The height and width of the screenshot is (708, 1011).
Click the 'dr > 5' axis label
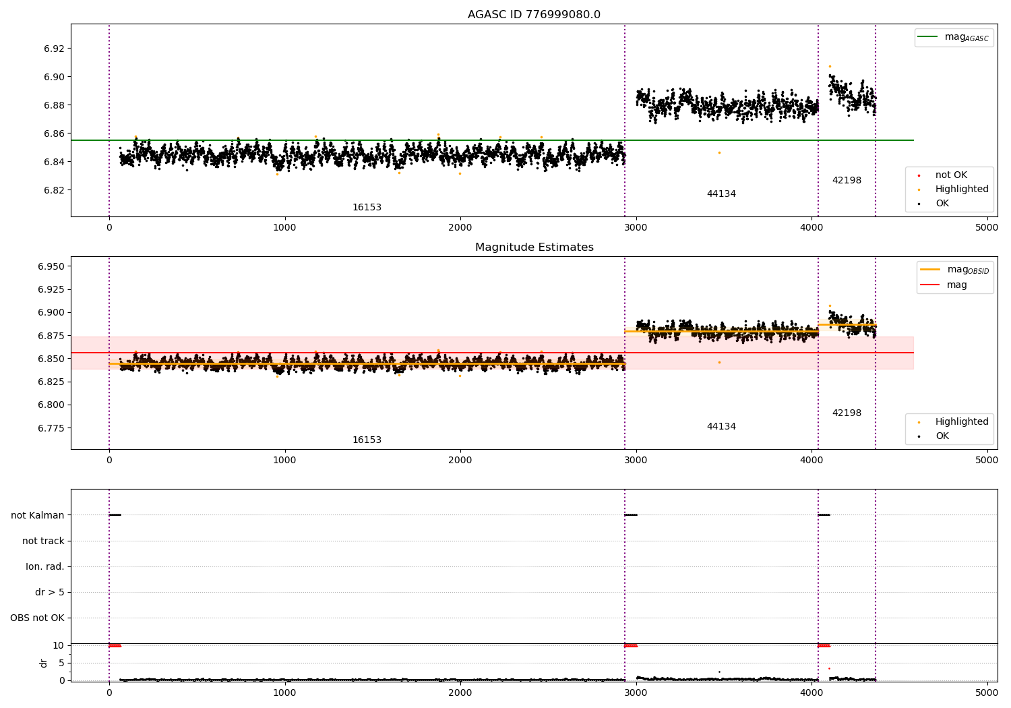[50, 592]
